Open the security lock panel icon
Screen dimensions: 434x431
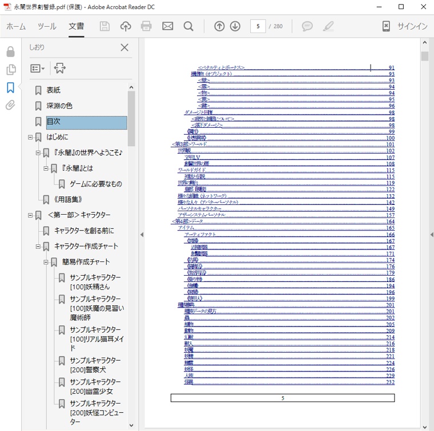coord(10,51)
